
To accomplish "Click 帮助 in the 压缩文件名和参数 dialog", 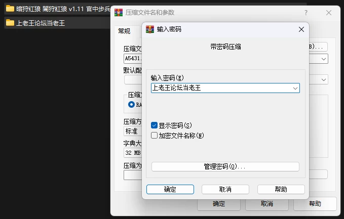I will point(315,204).
